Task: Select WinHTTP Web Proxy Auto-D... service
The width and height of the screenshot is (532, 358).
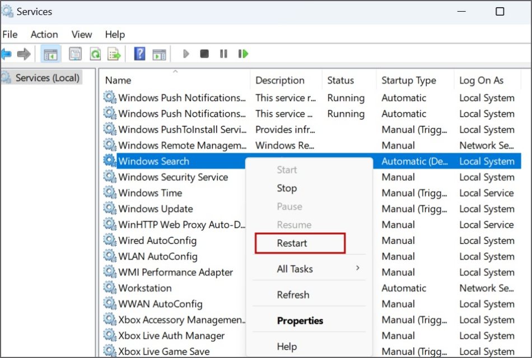Action: (182, 225)
